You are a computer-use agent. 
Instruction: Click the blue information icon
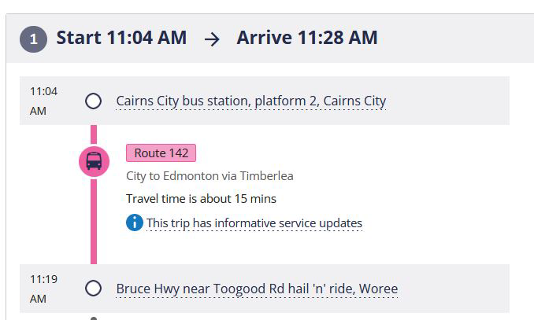click(x=135, y=223)
